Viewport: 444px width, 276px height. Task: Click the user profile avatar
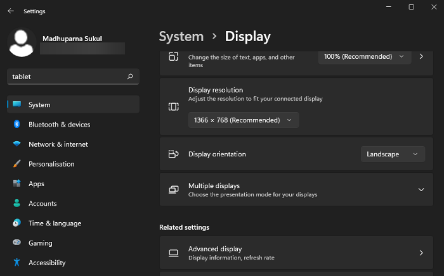(x=22, y=42)
